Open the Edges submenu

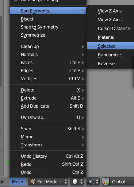(48, 71)
